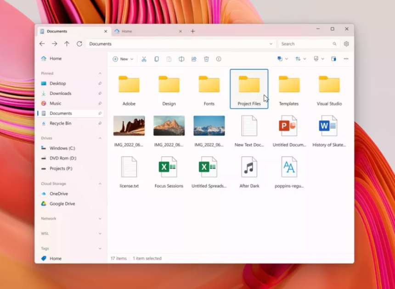Screen dimensions: 395x289
Task: Collapse the Drives section
Action: [x=100, y=138]
